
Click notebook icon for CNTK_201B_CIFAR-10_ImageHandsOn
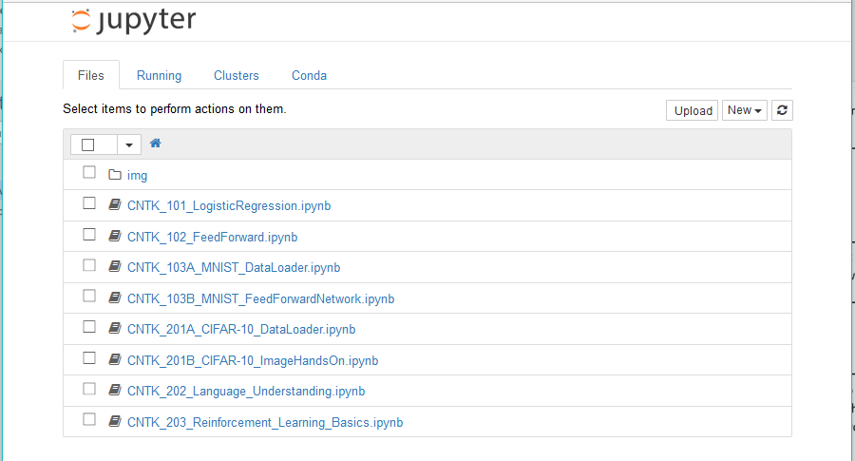pos(115,359)
